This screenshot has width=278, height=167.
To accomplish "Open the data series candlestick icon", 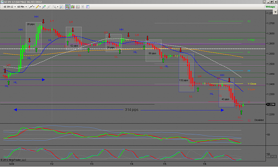I will (x=73, y=7).
